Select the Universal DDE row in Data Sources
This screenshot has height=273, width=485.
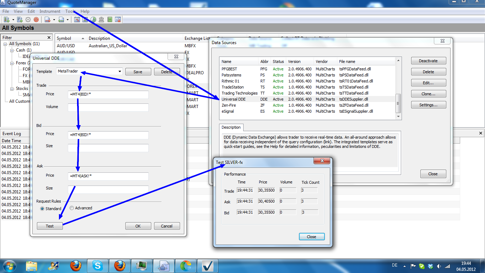307,99
